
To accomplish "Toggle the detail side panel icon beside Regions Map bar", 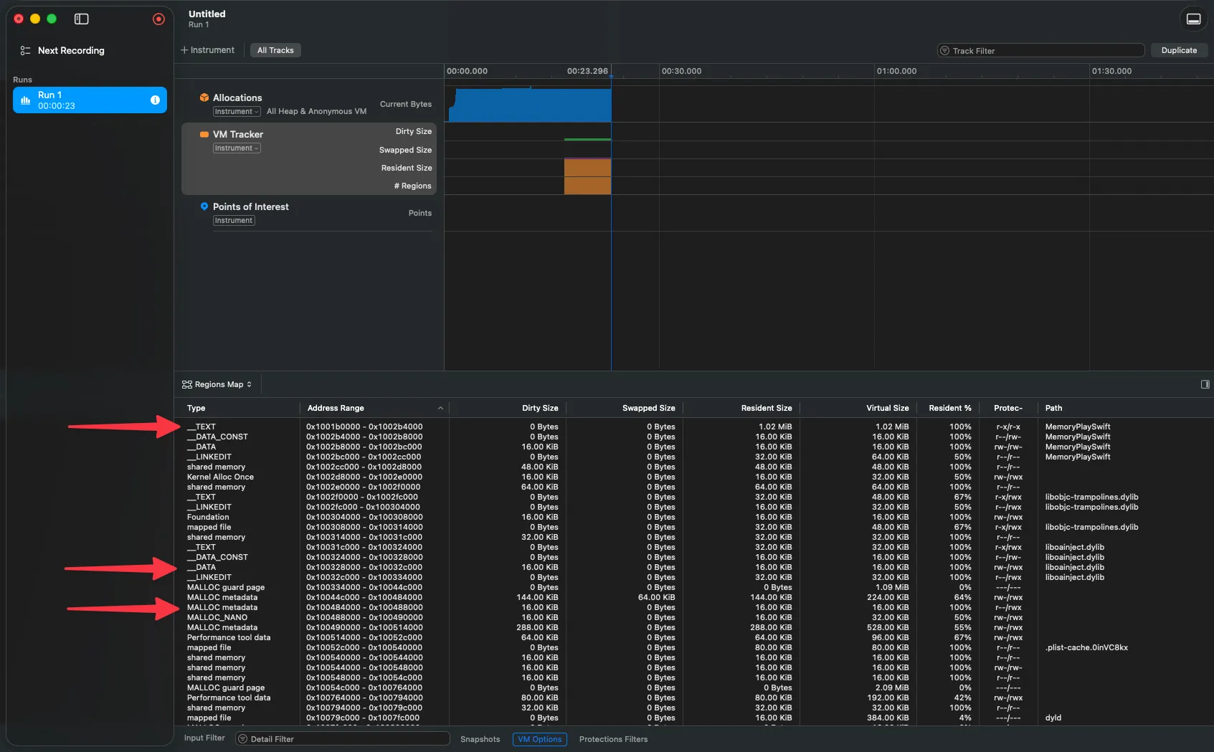I will pos(1205,384).
